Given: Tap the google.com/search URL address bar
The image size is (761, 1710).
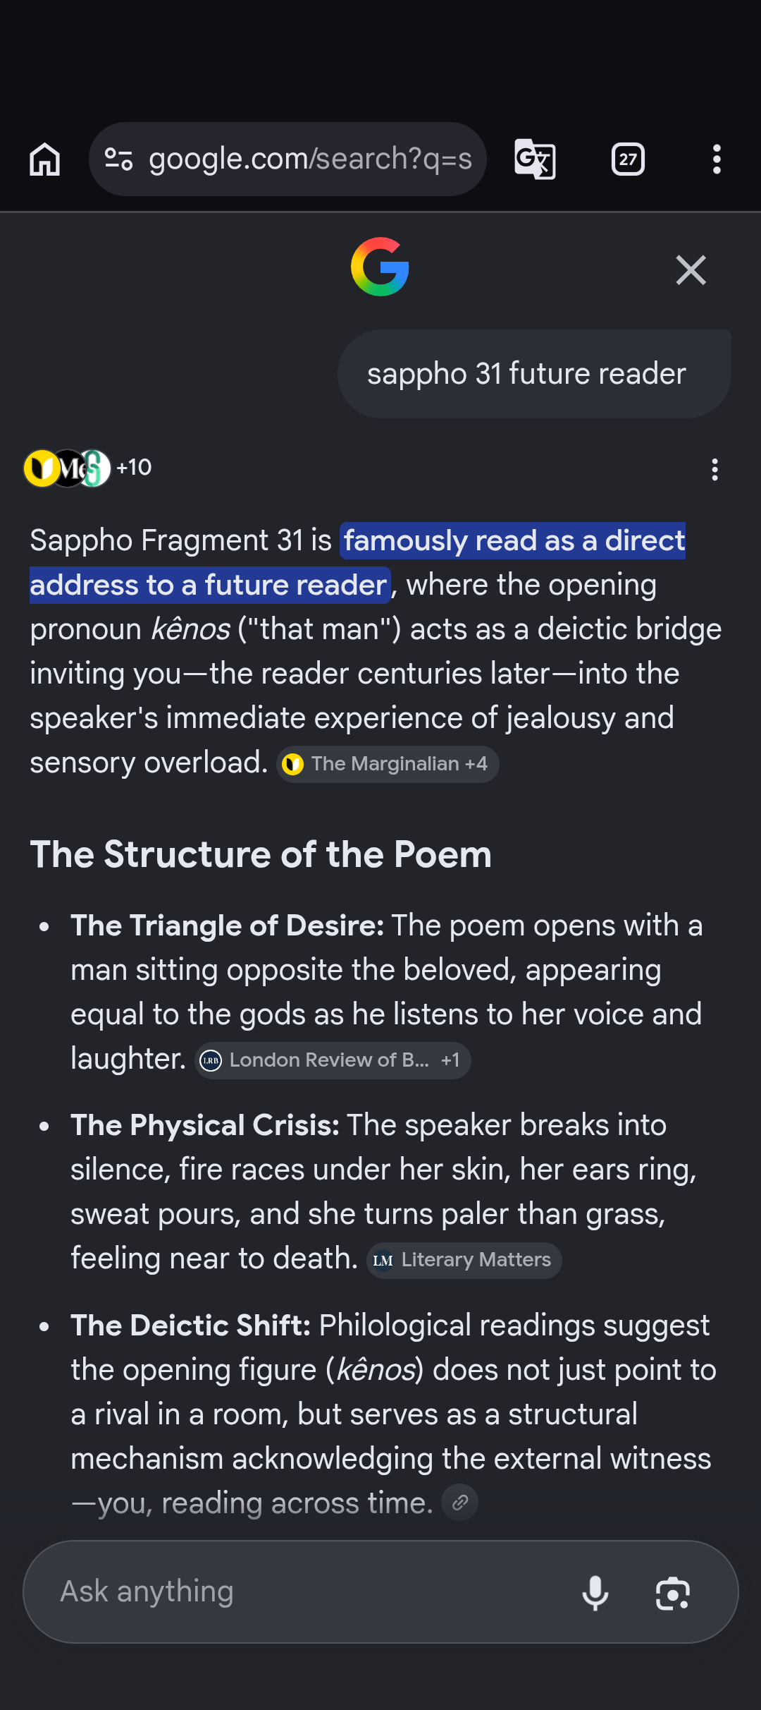Looking at the screenshot, I should coord(287,159).
